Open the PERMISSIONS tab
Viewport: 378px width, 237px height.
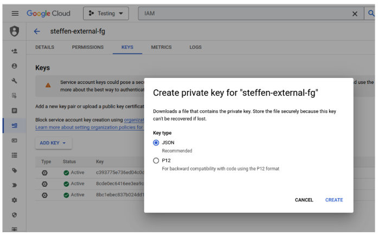(x=87, y=47)
